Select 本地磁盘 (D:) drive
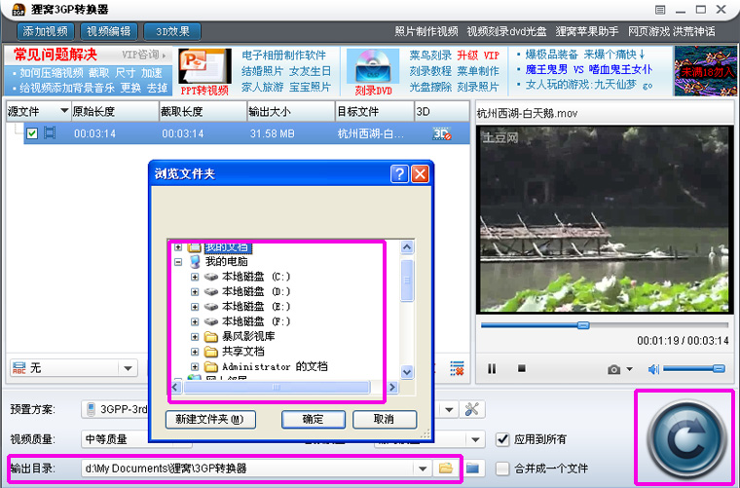740x488 pixels. (256, 291)
